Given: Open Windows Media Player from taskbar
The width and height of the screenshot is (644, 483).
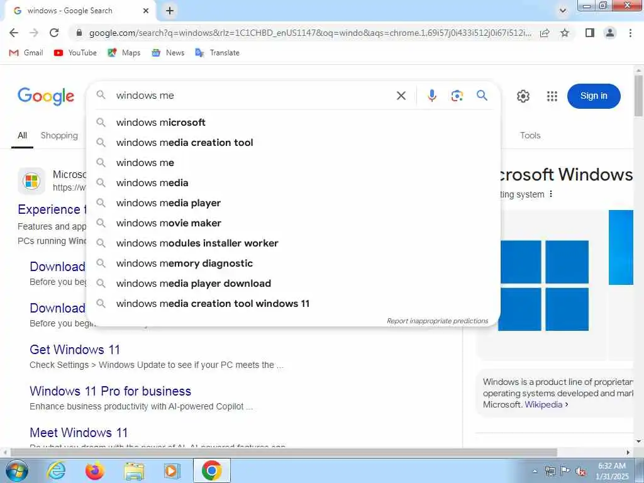Looking at the screenshot, I should (172, 471).
